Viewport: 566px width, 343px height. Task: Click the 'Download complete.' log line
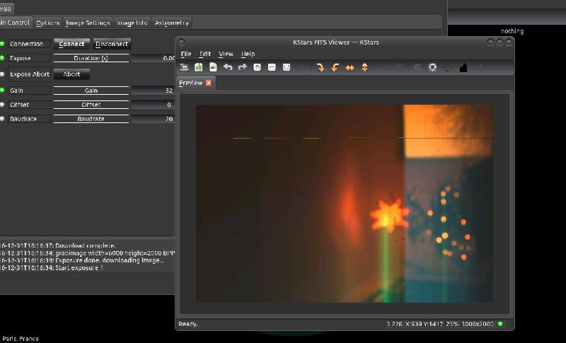58,245
